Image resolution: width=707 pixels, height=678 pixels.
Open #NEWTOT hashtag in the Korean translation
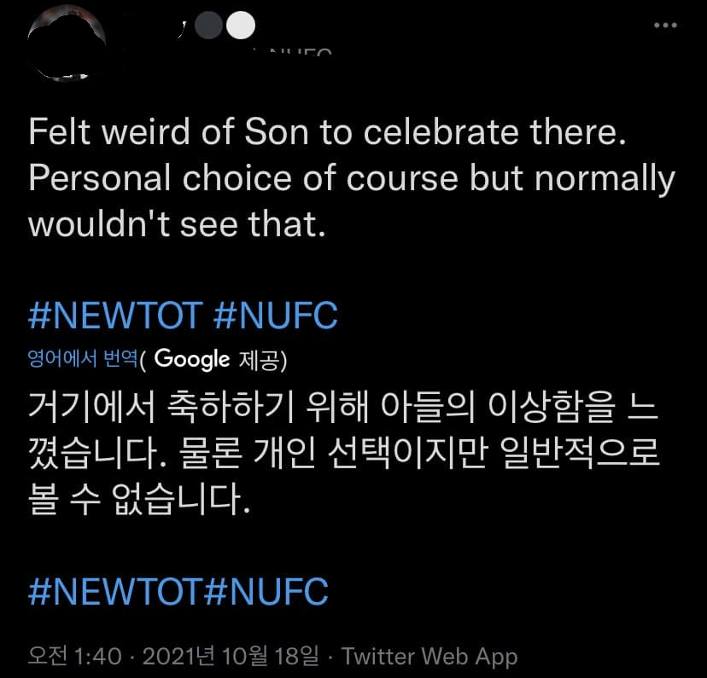(114, 591)
